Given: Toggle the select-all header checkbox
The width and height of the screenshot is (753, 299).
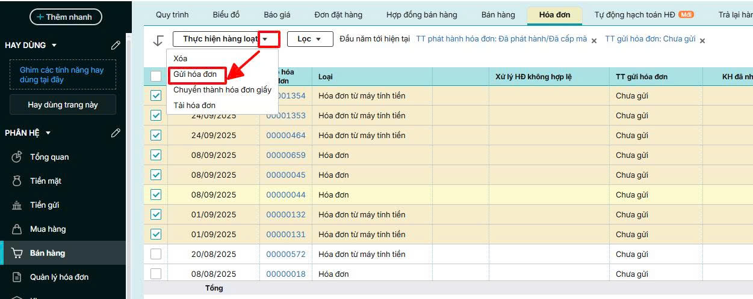Looking at the screenshot, I should (x=156, y=76).
